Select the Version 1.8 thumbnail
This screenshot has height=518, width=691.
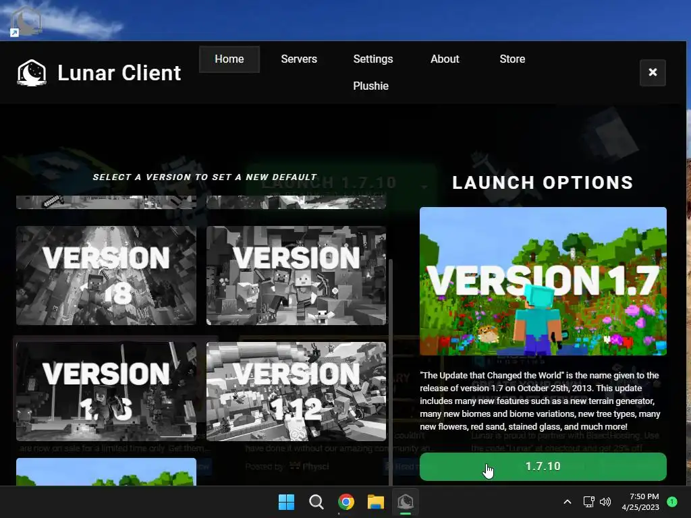[x=106, y=275]
